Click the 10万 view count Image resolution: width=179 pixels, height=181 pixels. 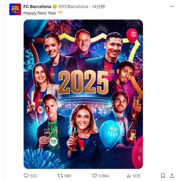(136, 176)
